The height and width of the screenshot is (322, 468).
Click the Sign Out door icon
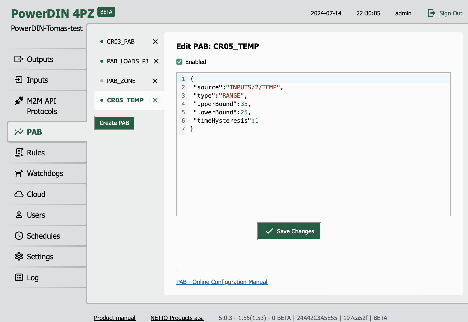(432, 13)
